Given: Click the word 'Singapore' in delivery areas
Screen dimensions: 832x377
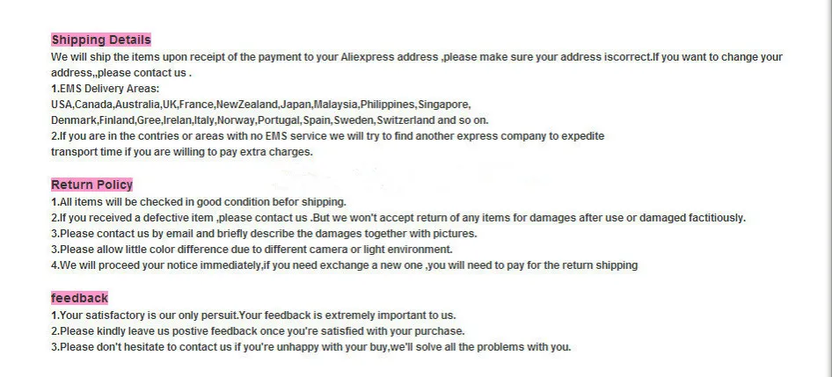Looking at the screenshot, I should tap(443, 105).
